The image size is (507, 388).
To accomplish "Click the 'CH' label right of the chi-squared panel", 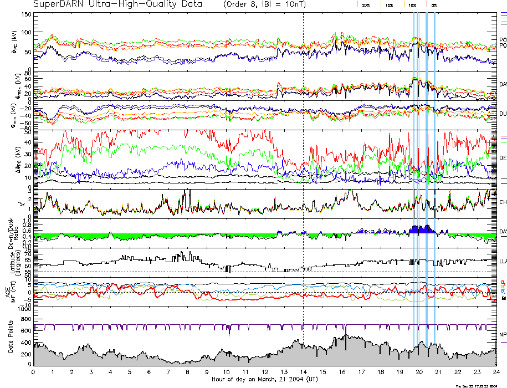I will pyautogui.click(x=503, y=202).
